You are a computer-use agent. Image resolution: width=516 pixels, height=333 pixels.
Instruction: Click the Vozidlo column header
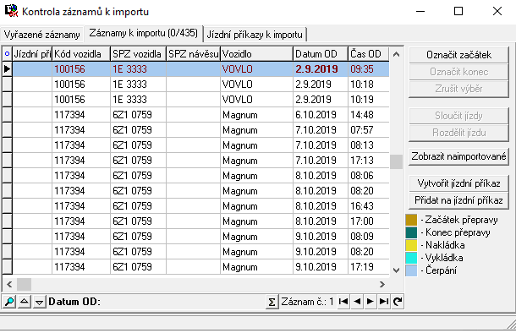tap(256, 54)
